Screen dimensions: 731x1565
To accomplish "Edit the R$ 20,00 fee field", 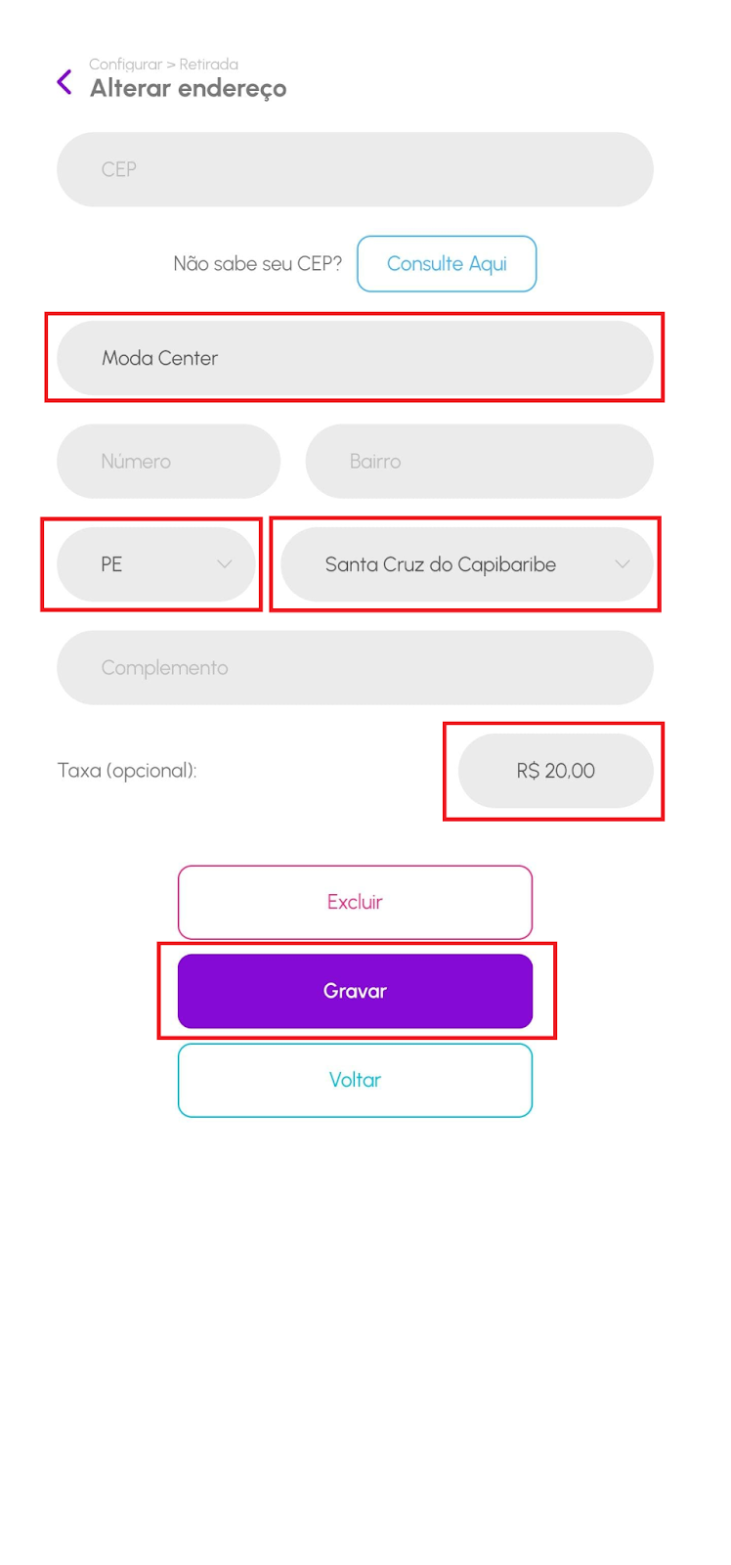I will [555, 771].
